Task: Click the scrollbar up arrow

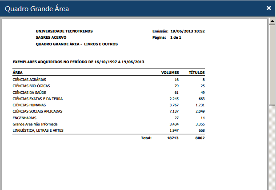Action: click(x=272, y=21)
